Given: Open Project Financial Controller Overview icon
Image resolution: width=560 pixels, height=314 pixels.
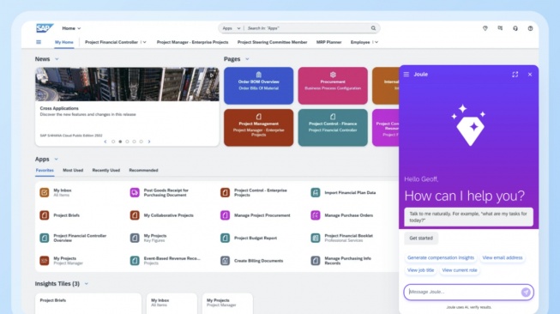Looking at the screenshot, I should click(45, 238).
